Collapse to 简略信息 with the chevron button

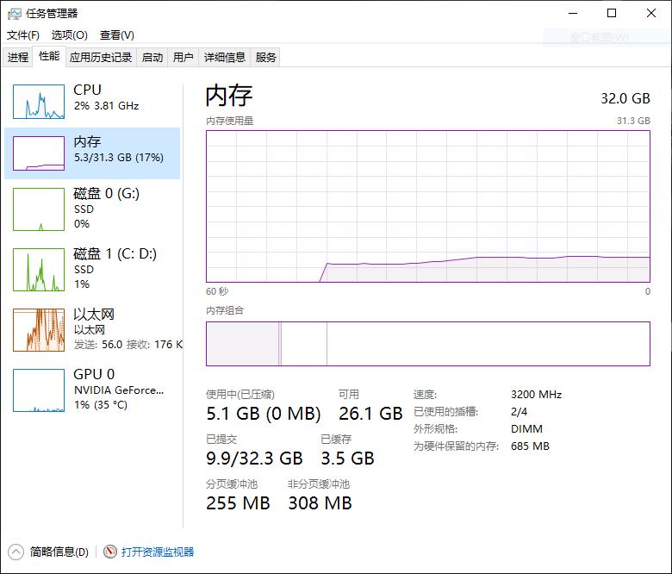click(x=16, y=552)
